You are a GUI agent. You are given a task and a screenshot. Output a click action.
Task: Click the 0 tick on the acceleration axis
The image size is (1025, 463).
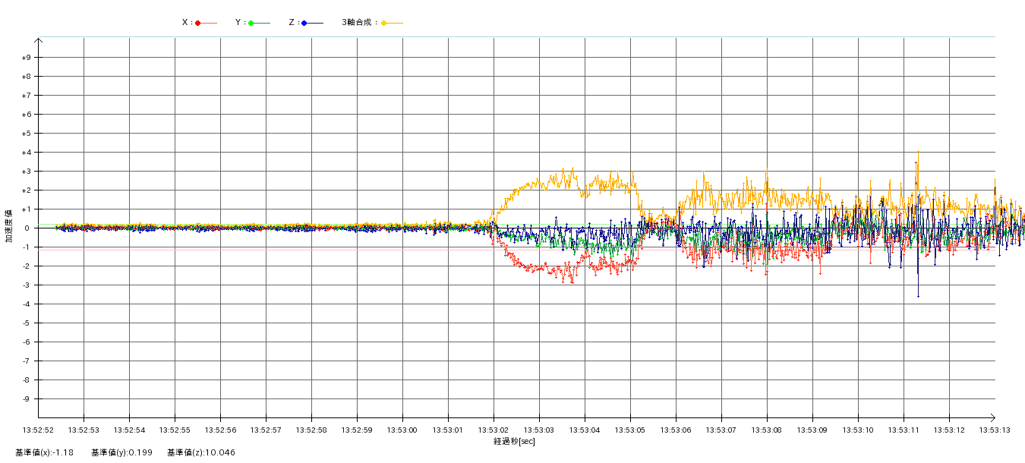click(x=27, y=228)
